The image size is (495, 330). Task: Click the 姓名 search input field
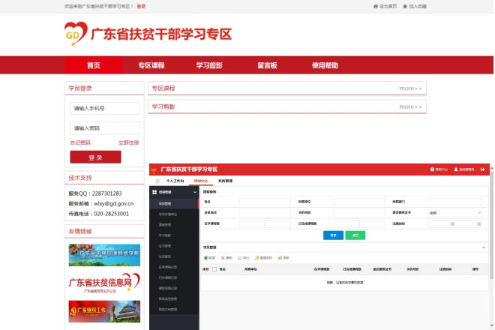click(x=265, y=202)
